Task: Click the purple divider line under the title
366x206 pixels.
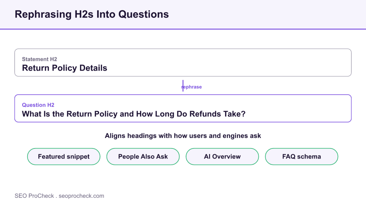Action: pyautogui.click(x=183, y=29)
